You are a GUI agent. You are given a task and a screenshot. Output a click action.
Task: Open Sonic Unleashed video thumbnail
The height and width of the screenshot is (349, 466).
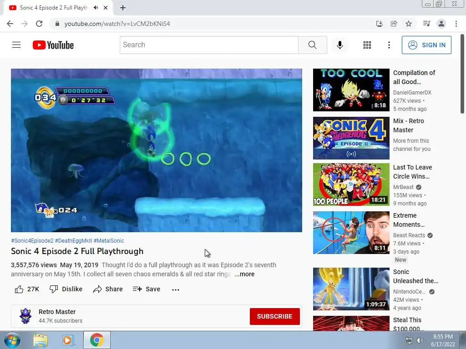click(x=351, y=289)
